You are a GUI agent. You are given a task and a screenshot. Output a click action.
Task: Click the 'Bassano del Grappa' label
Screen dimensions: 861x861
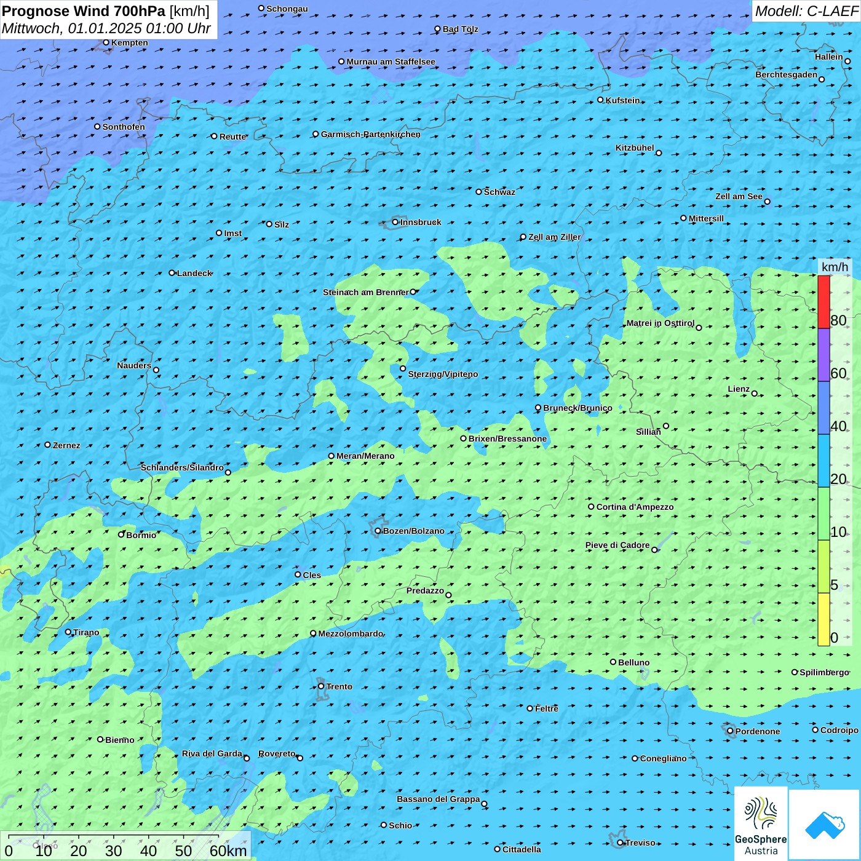click(438, 799)
